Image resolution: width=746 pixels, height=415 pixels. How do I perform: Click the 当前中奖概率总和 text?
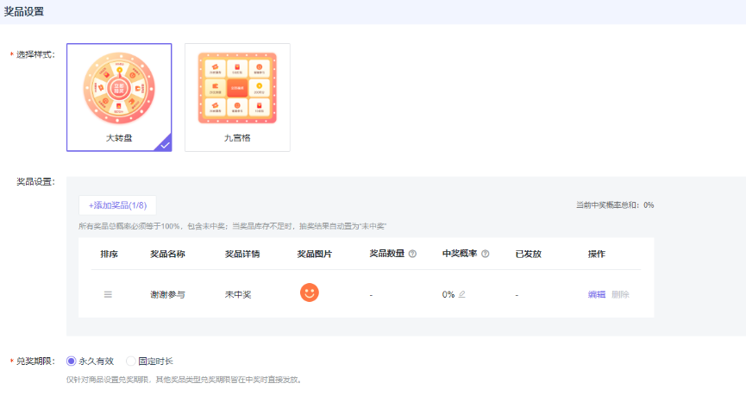pyautogui.click(x=615, y=205)
